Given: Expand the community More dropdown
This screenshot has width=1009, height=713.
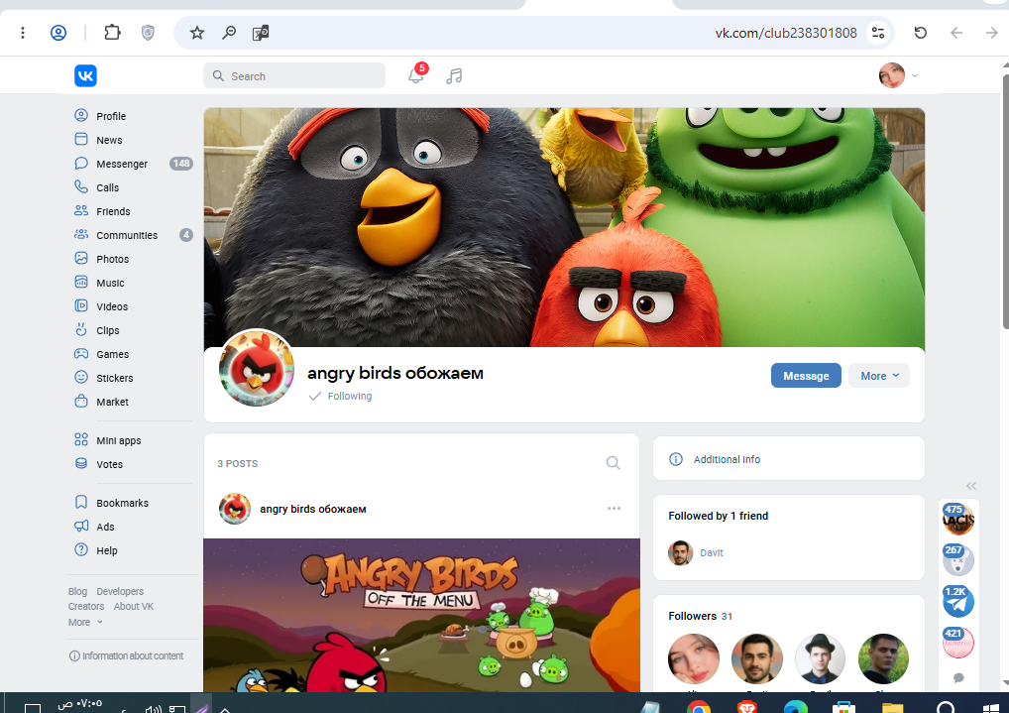Looking at the screenshot, I should (x=879, y=376).
